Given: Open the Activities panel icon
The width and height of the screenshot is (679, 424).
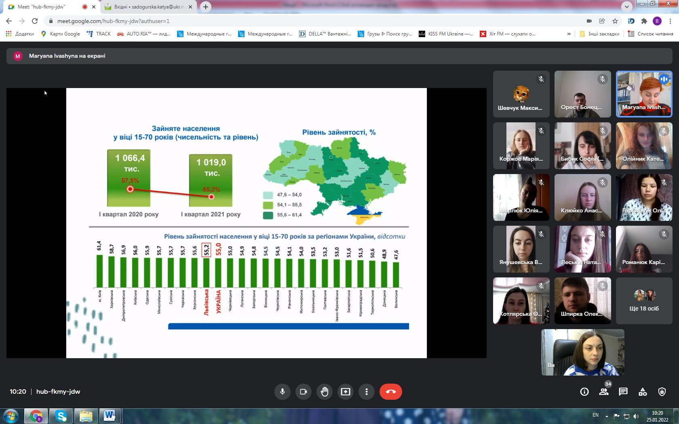Looking at the screenshot, I should [x=643, y=392].
